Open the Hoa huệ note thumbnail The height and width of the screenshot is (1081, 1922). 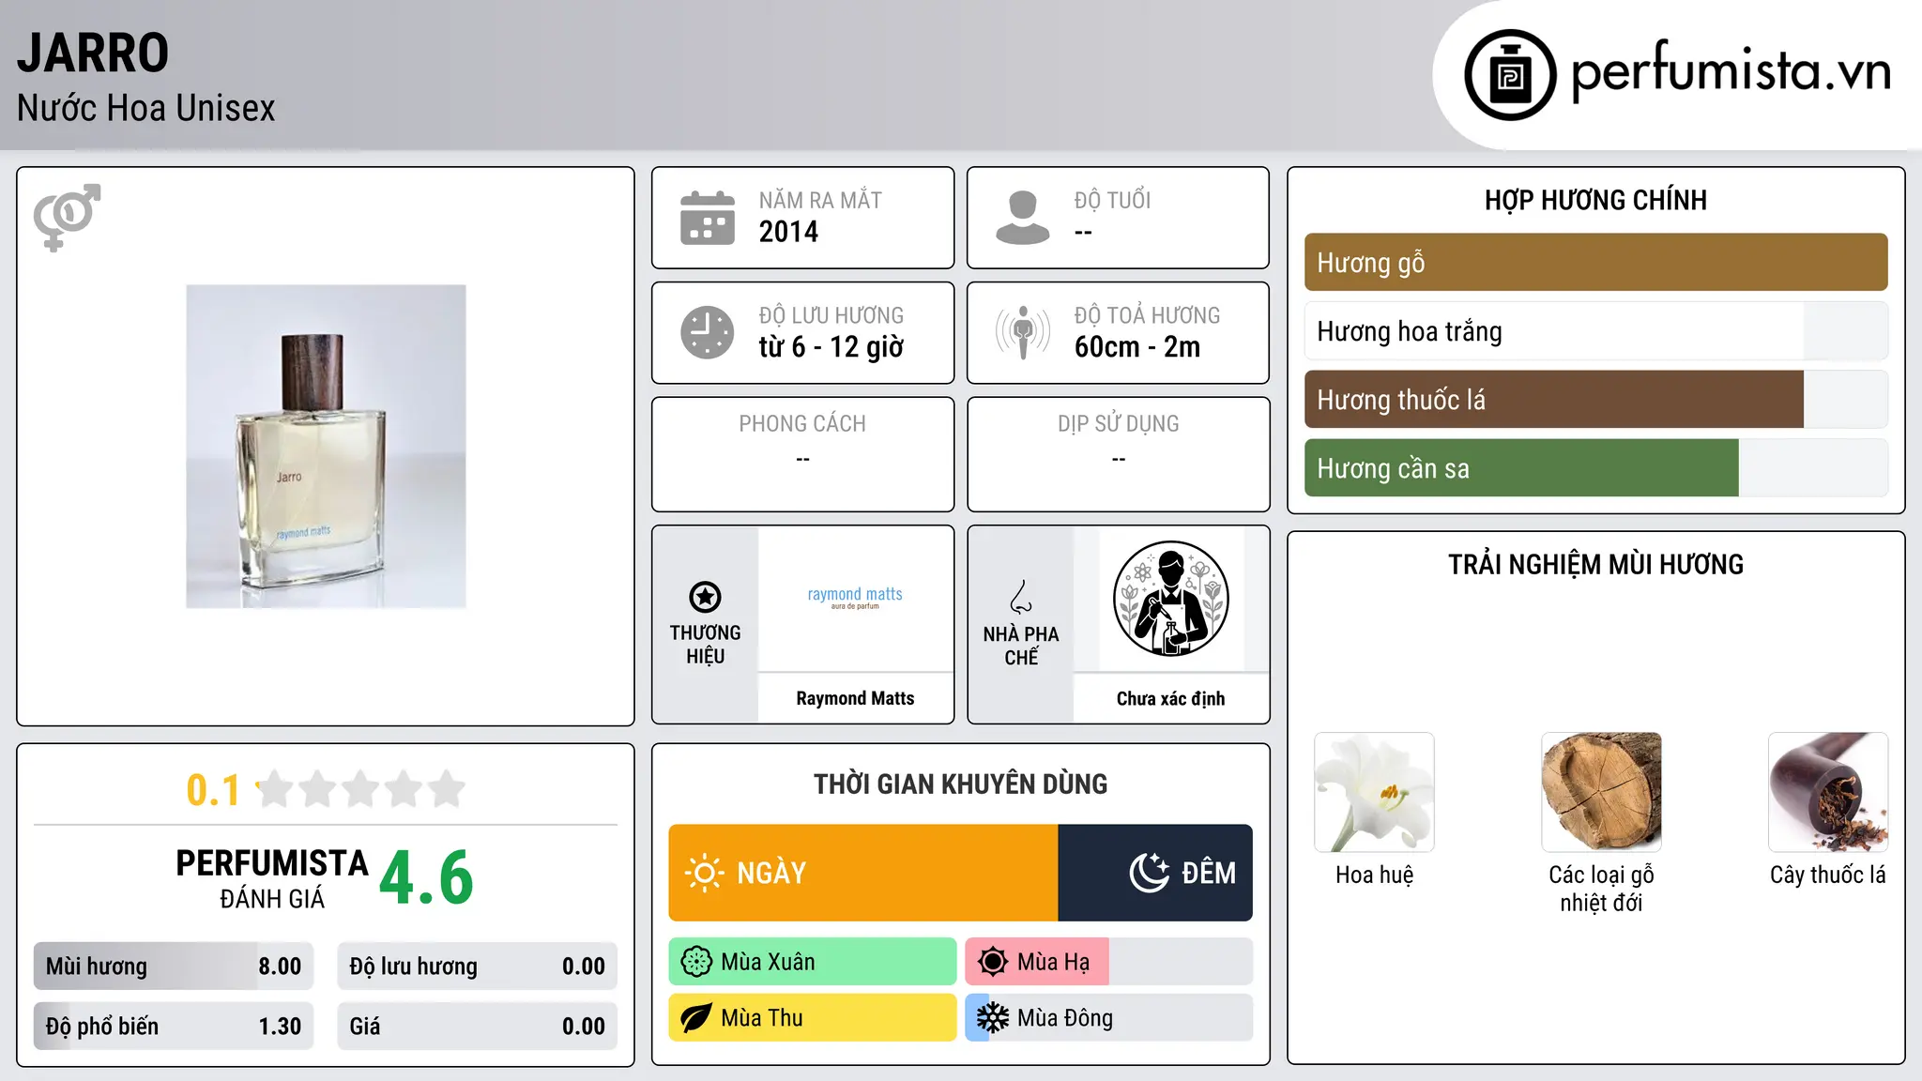1374,792
